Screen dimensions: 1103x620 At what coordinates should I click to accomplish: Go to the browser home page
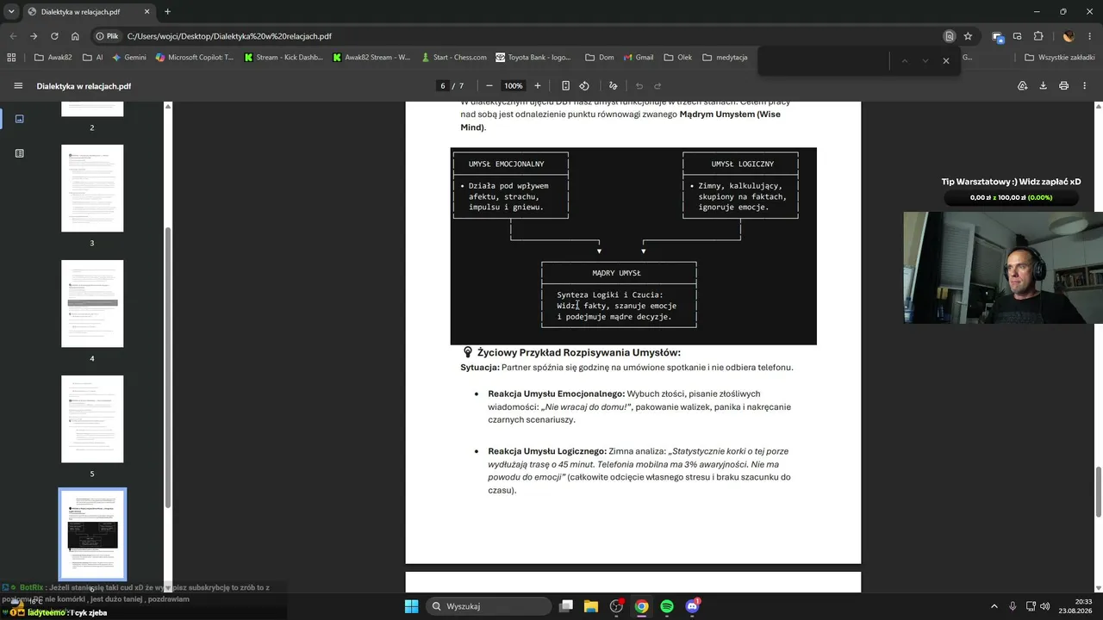click(75, 36)
